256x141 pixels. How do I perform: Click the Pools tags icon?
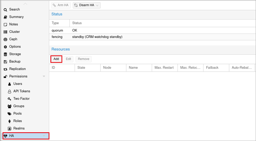(x=10, y=114)
